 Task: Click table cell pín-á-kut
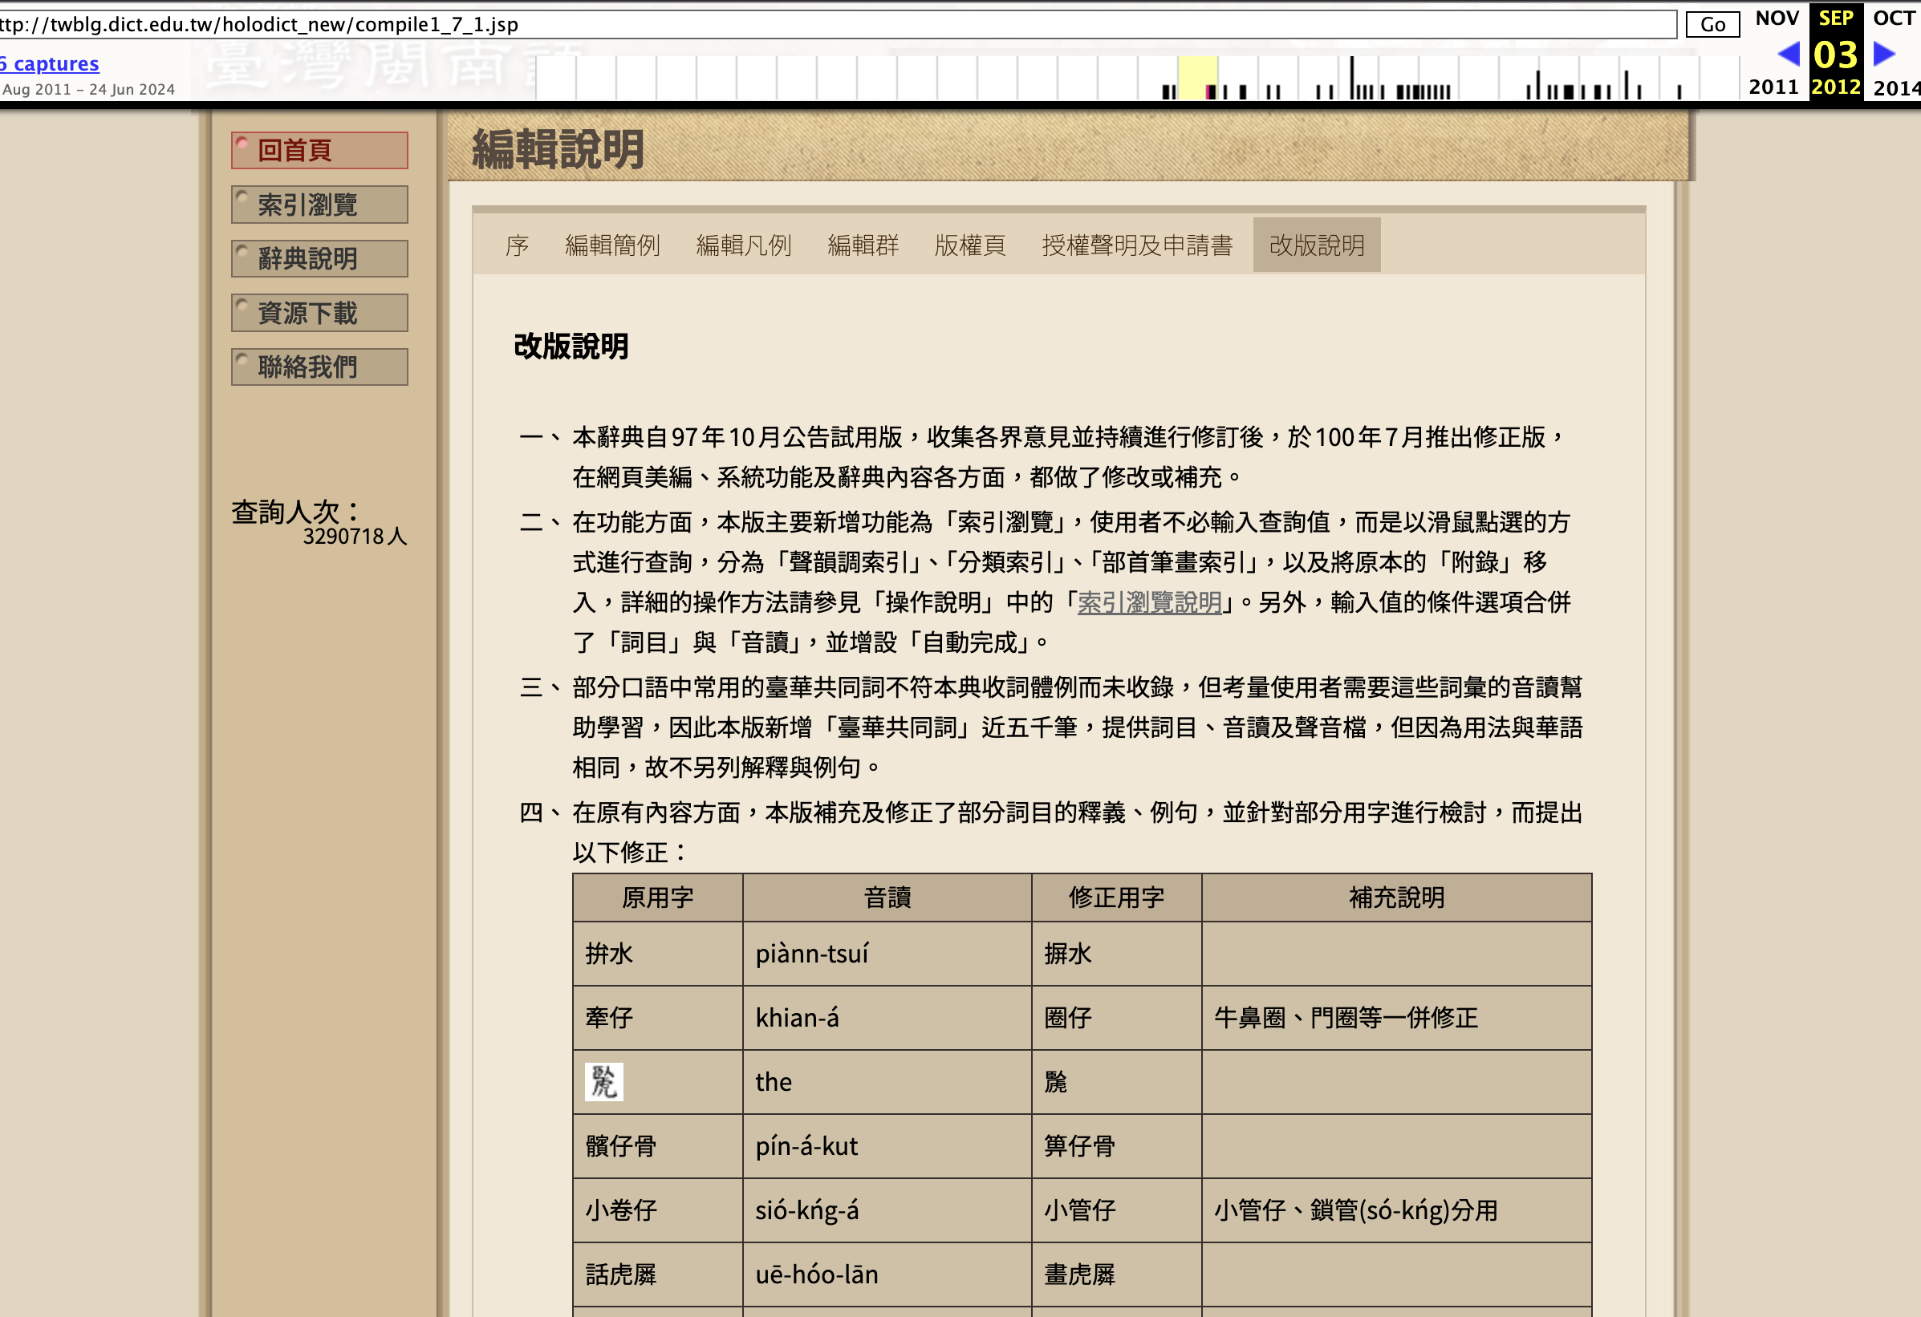pyautogui.click(x=887, y=1146)
